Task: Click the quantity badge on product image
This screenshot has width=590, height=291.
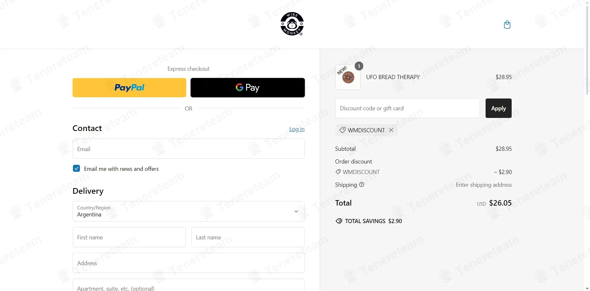Action: tap(359, 66)
